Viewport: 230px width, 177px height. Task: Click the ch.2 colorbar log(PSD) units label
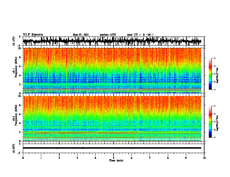click(218, 123)
